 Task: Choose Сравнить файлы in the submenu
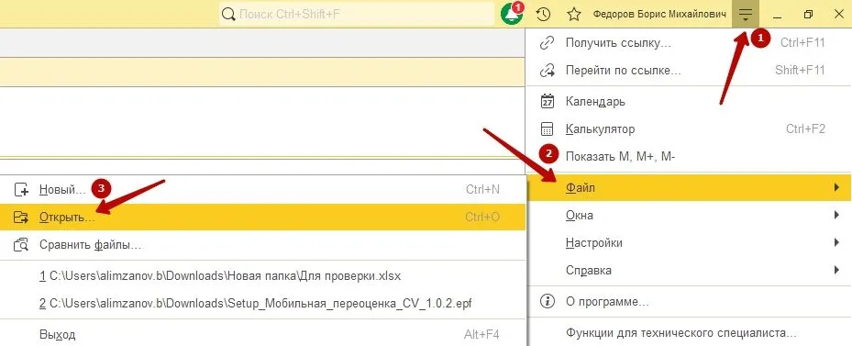click(263, 245)
